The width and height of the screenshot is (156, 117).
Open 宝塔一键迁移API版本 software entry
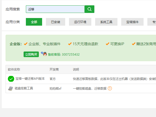click(30, 79)
